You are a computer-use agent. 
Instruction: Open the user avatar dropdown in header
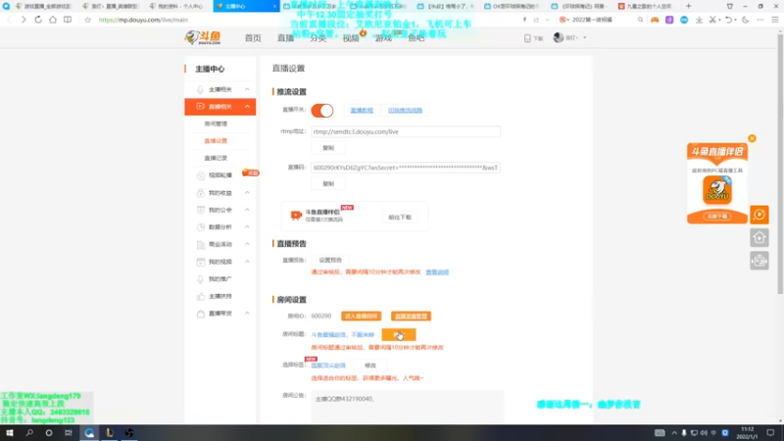pos(569,37)
